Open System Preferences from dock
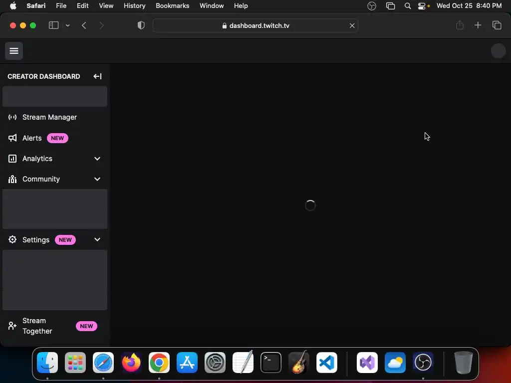This screenshot has height=383, width=511. [x=215, y=362]
